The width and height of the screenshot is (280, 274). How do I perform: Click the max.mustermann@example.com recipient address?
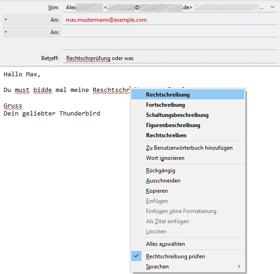tap(106, 20)
